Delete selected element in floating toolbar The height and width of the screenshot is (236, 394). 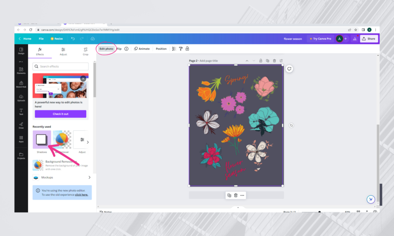[x=236, y=195]
